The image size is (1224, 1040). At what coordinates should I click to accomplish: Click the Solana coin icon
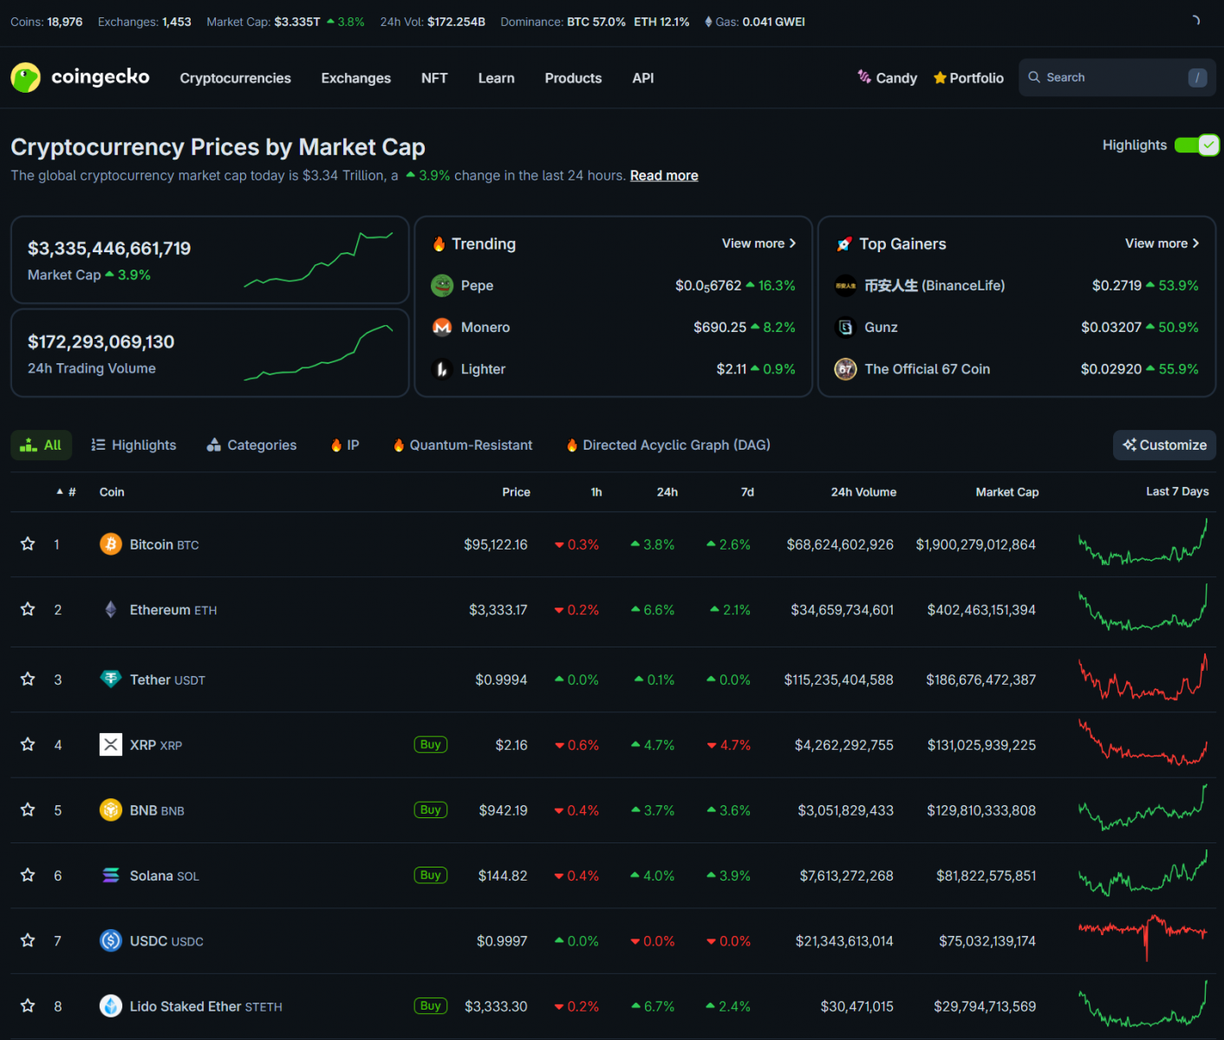(110, 875)
